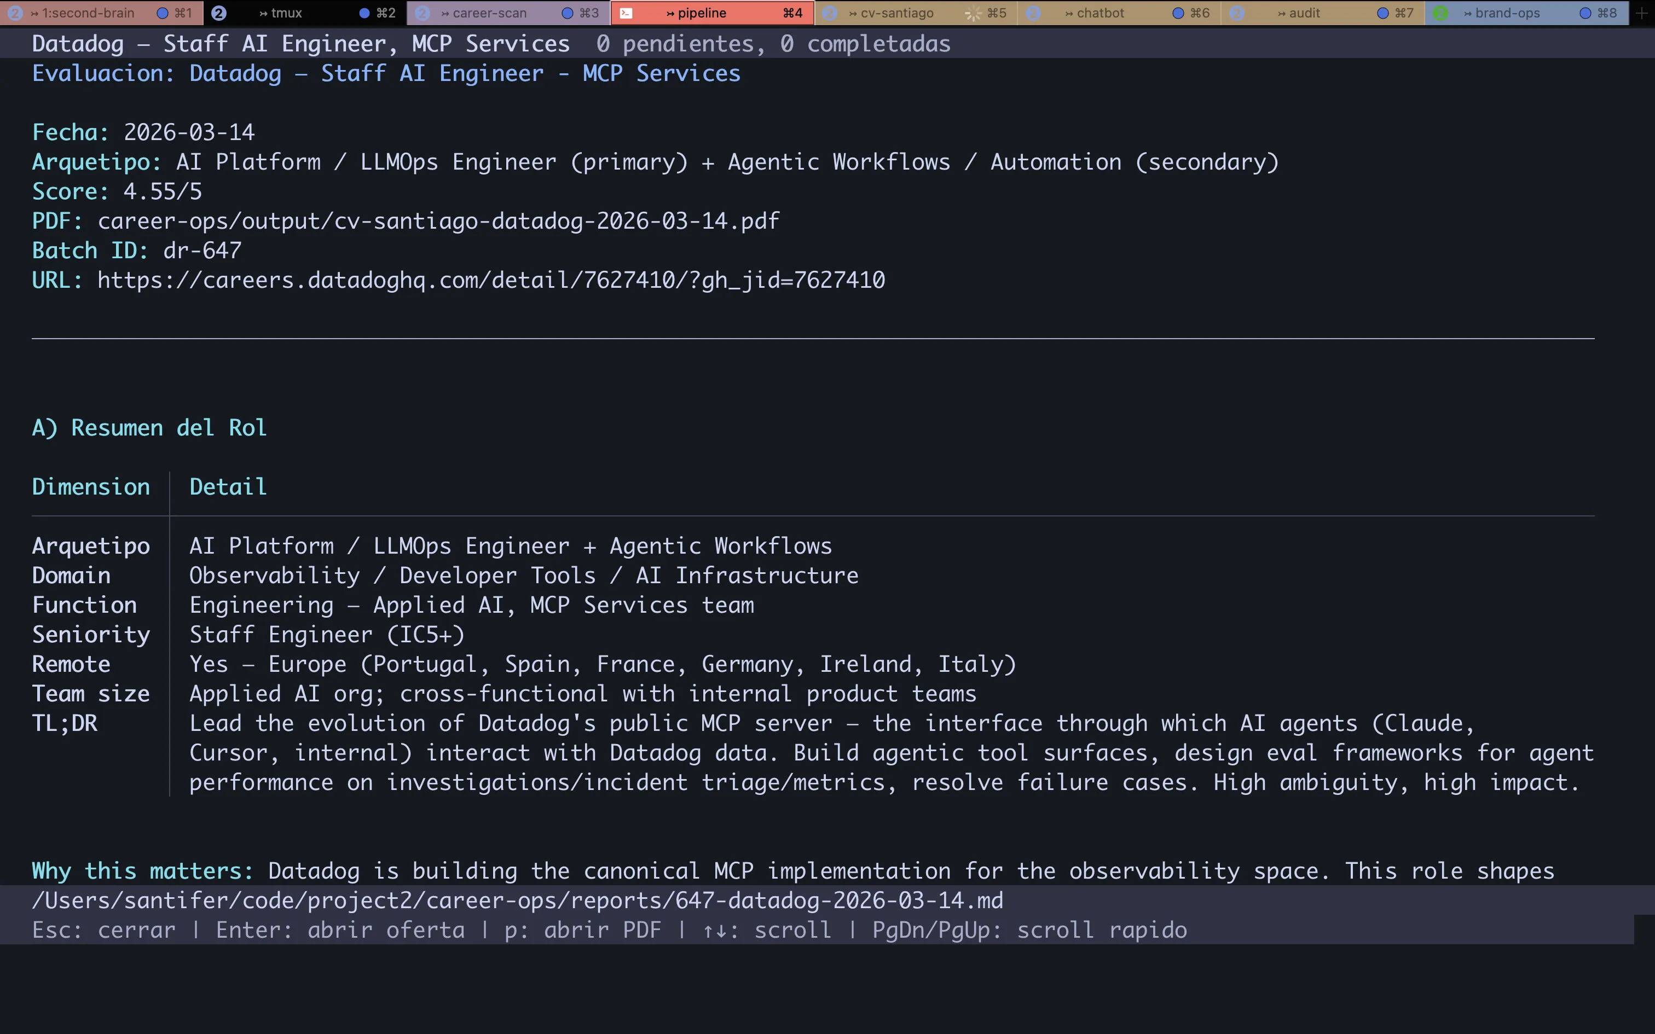This screenshot has height=1034, width=1655.
Task: Click the terminal icon on pipeline tab
Action: (x=626, y=13)
